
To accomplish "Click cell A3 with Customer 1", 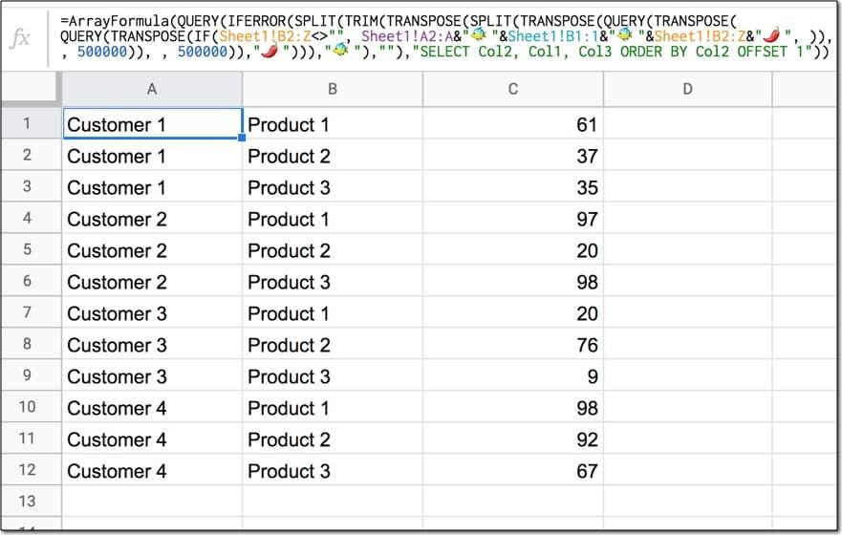I will [x=152, y=186].
